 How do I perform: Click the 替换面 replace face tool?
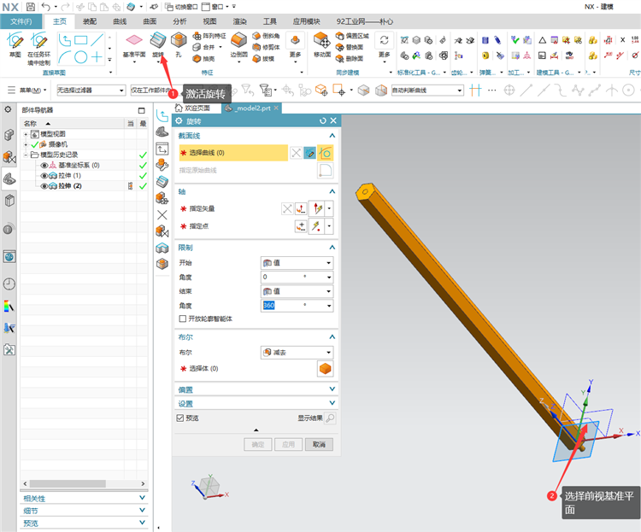coord(350,48)
